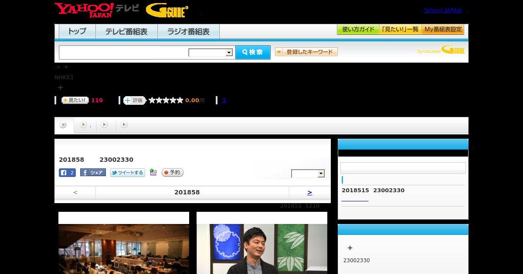Open the My番組表設定 button
Viewport: 523px width, 274px height.
click(443, 30)
